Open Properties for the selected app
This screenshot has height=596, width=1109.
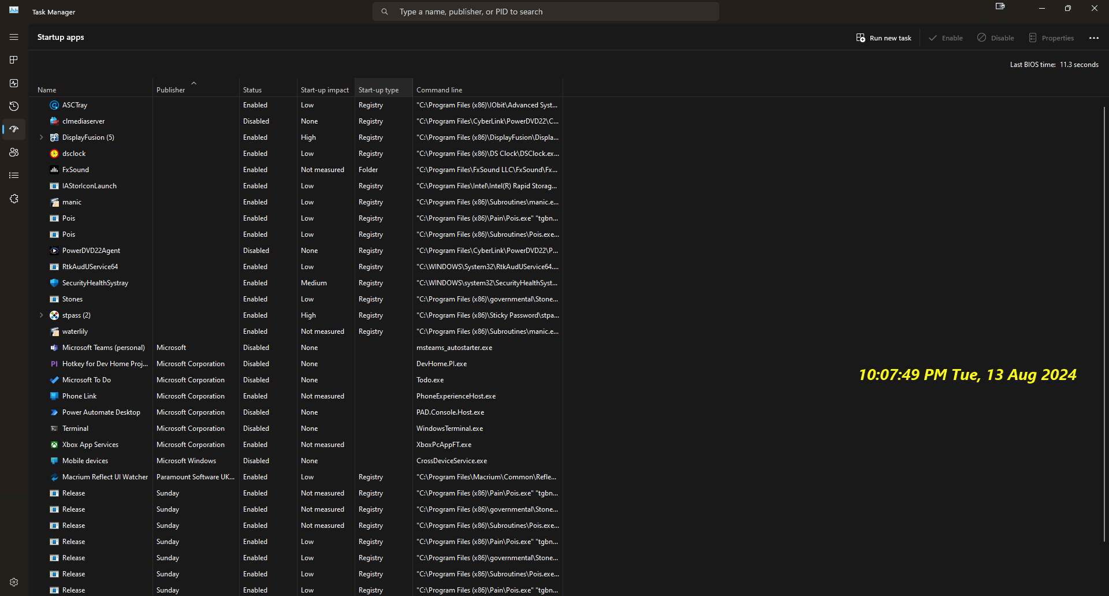(1051, 38)
